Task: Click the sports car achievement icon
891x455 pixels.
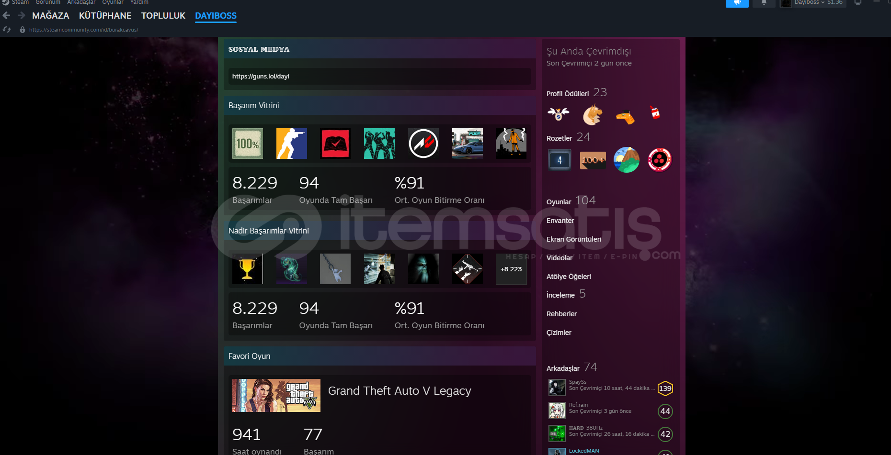Action: (x=468, y=144)
